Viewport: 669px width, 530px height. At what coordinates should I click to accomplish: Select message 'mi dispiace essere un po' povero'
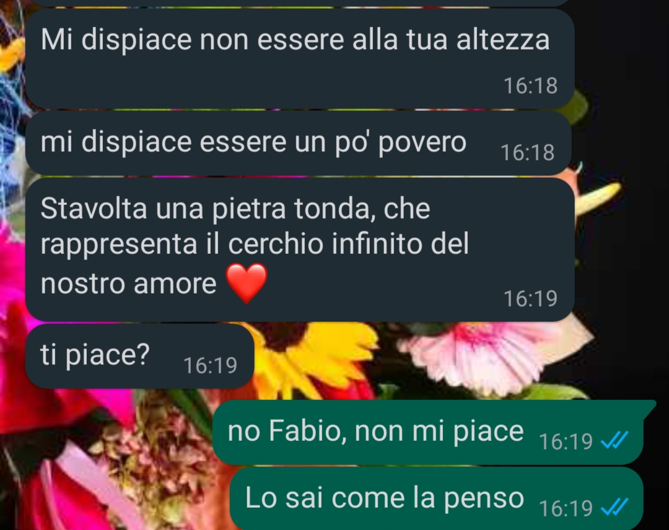298,143
